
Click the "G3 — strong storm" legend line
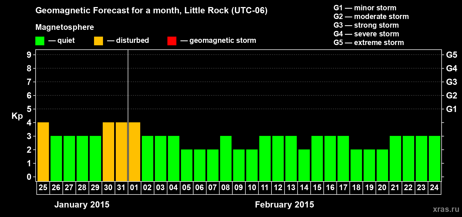click(366, 25)
